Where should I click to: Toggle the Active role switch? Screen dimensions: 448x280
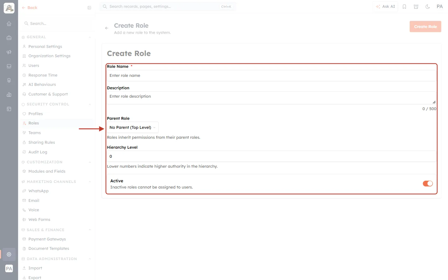click(428, 184)
